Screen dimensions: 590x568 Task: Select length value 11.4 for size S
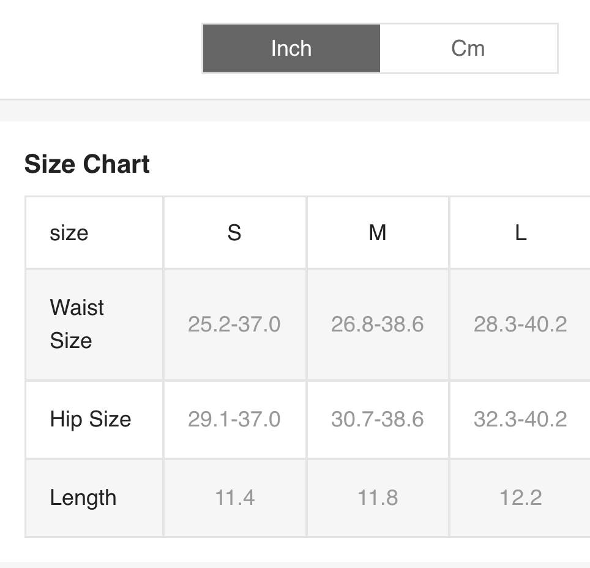[234, 498]
